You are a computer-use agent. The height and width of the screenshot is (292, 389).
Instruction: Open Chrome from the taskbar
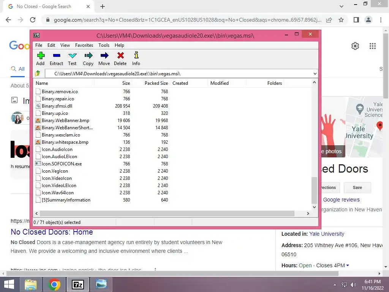pyautogui.click(x=54, y=284)
